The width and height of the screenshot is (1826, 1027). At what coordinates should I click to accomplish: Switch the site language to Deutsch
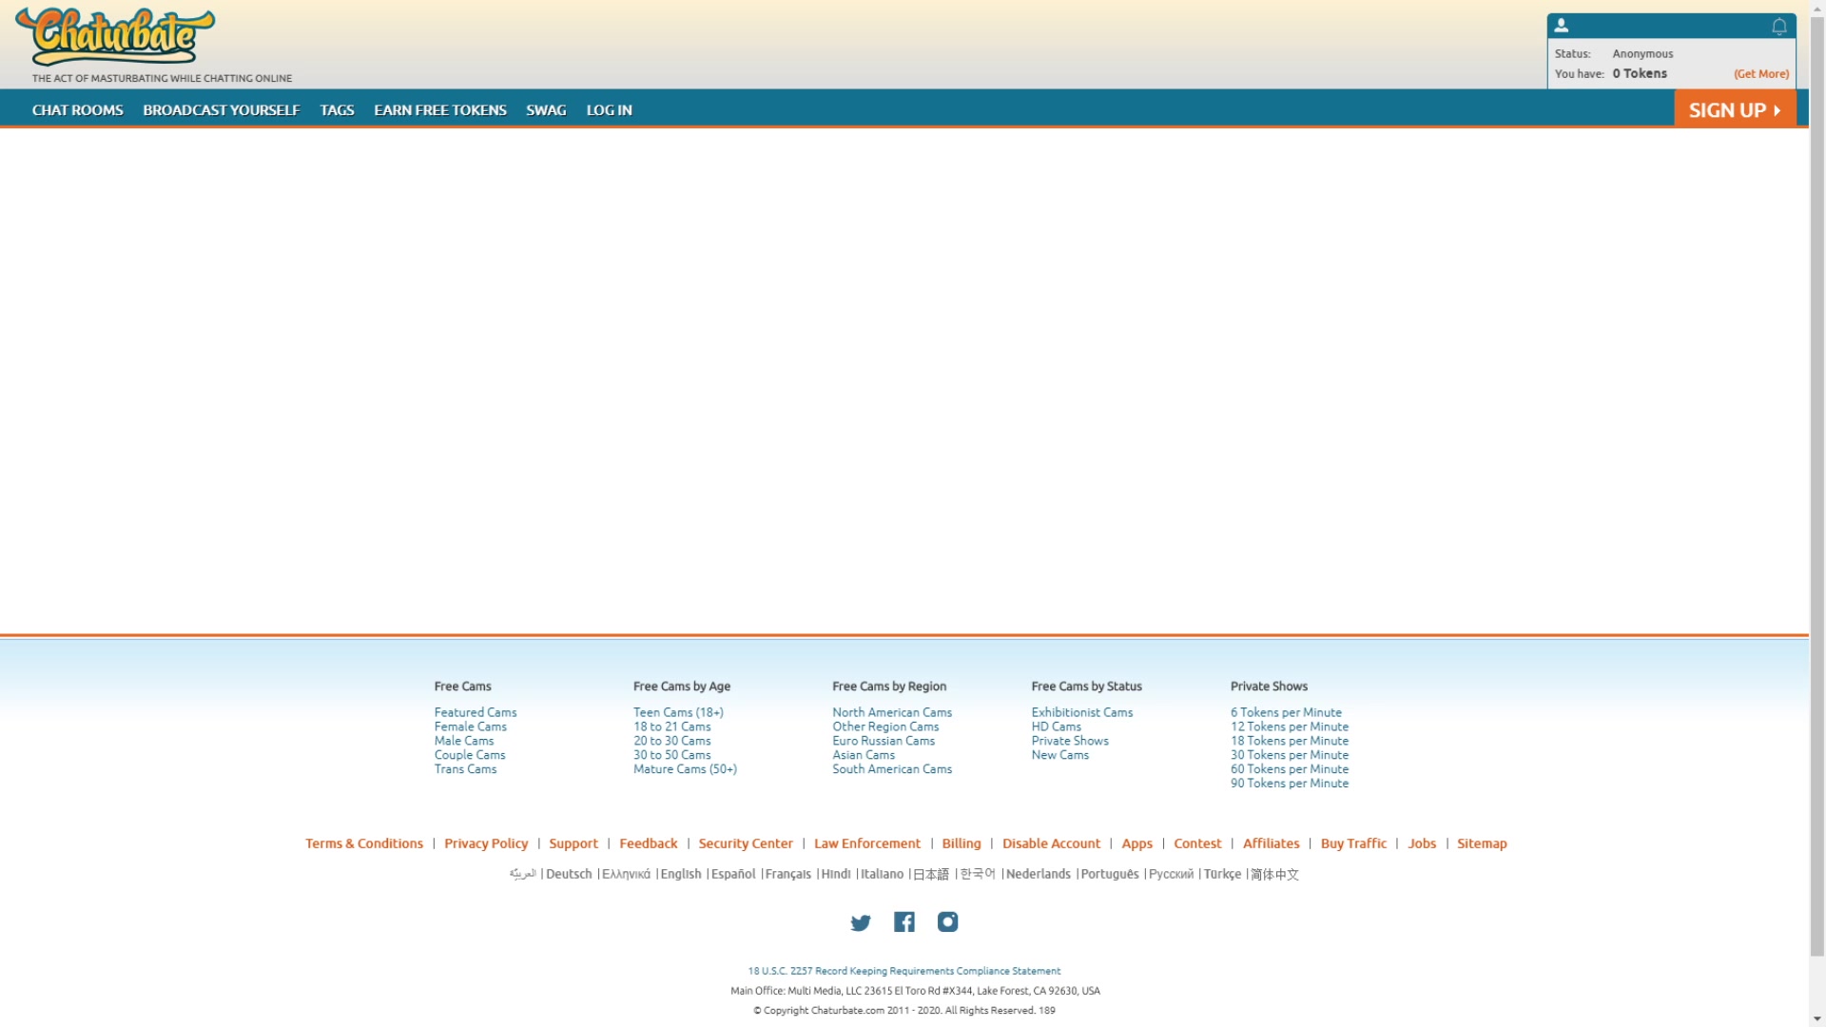pos(568,873)
